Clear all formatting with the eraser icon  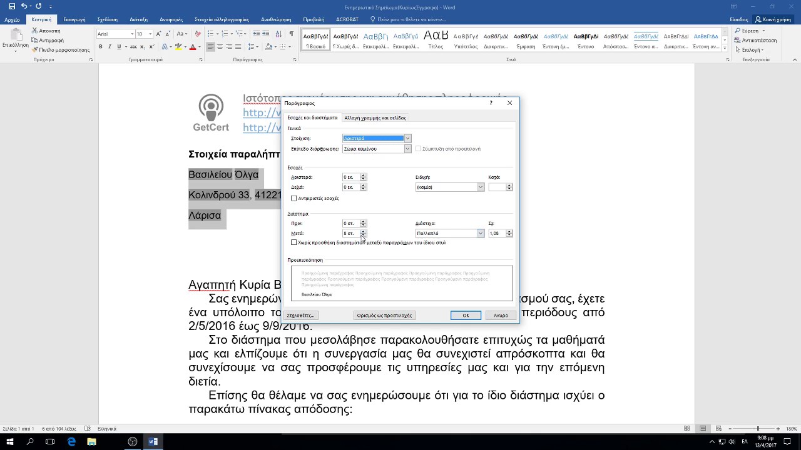click(198, 34)
